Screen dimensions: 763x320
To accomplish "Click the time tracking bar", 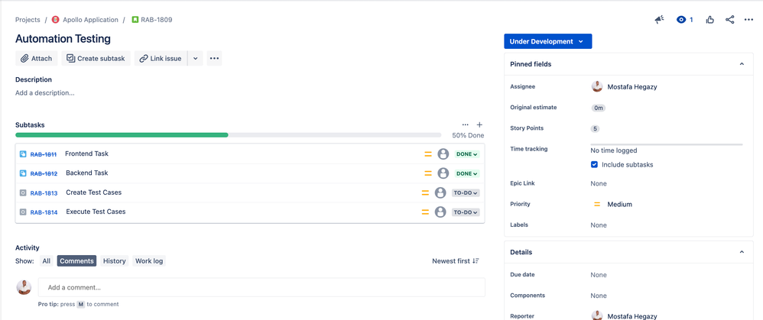I will (667, 144).
